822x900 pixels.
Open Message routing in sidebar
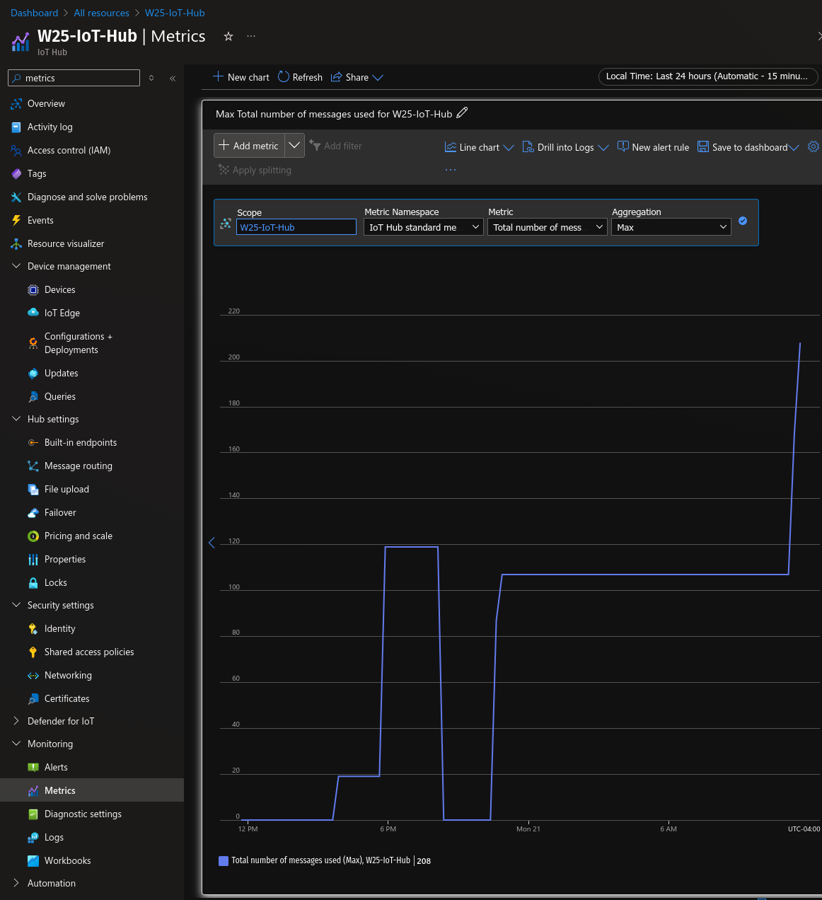coord(78,466)
